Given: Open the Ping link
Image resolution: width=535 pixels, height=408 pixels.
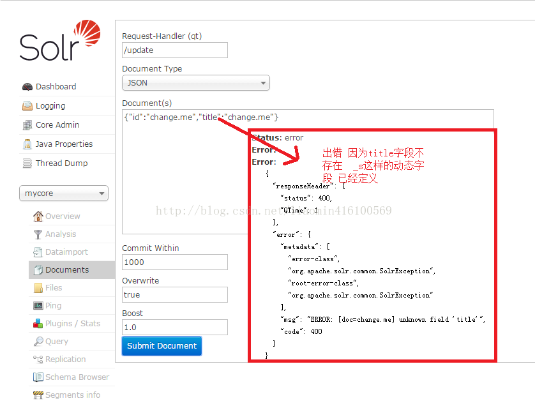Looking at the screenshot, I should tap(53, 306).
